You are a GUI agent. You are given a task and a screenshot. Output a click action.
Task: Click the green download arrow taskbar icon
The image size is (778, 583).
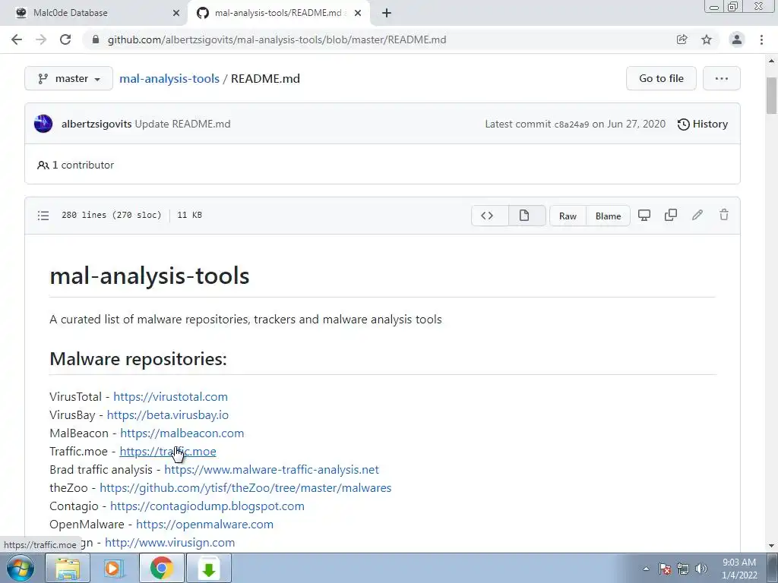(x=209, y=568)
